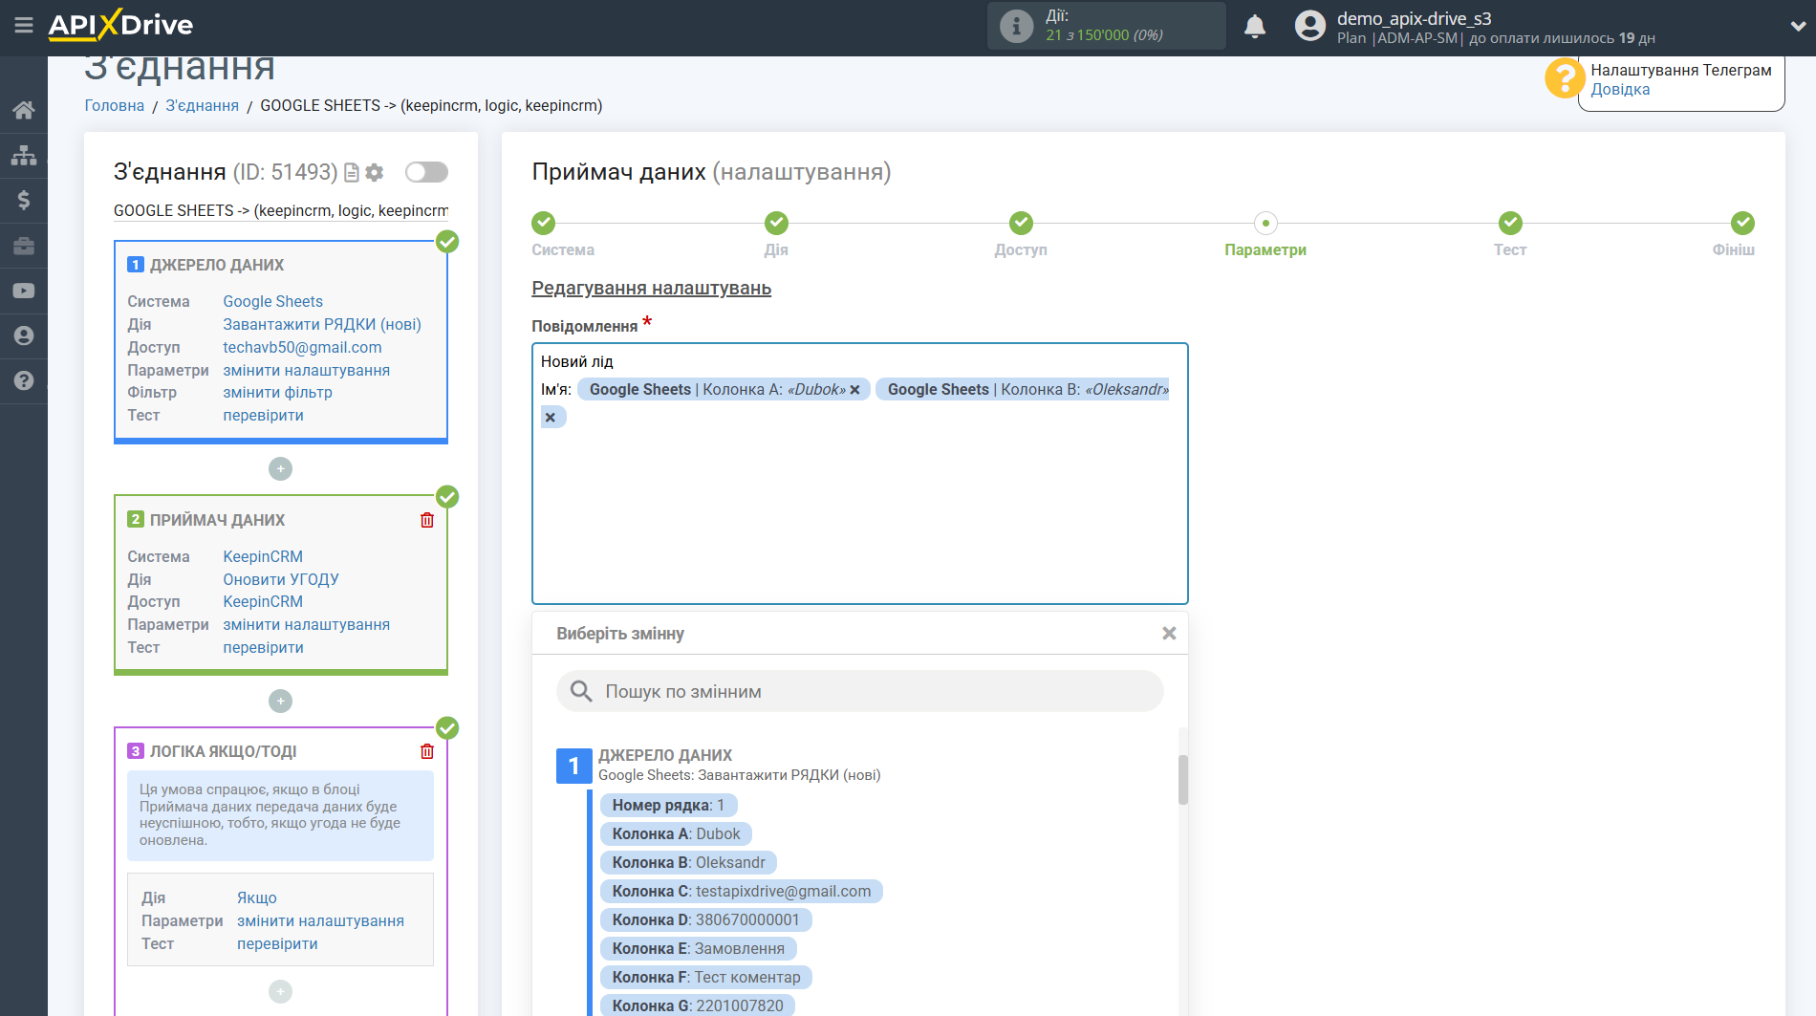Insert variable Номер рядка: 1
1816x1016 pixels.
tap(668, 805)
